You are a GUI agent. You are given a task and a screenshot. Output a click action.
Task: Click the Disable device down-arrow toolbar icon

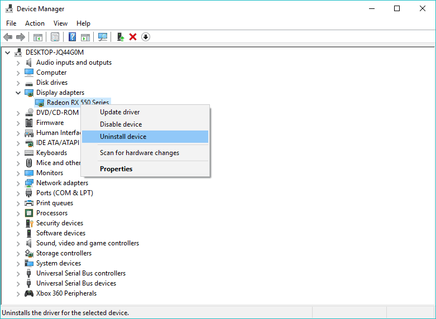coord(146,37)
